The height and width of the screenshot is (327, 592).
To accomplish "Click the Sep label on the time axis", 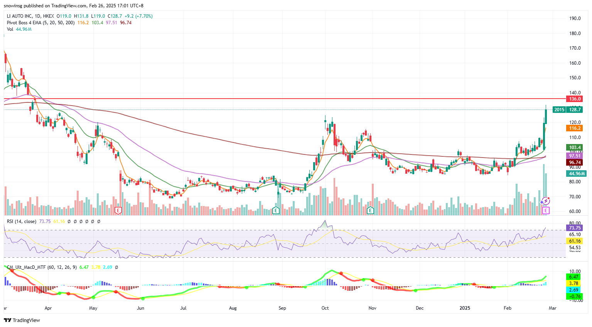I will point(282,308).
